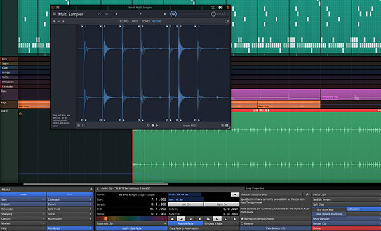Click the panel icon right of RECORD tab row
Viewport: 381px width, 231px height.
[227, 22]
